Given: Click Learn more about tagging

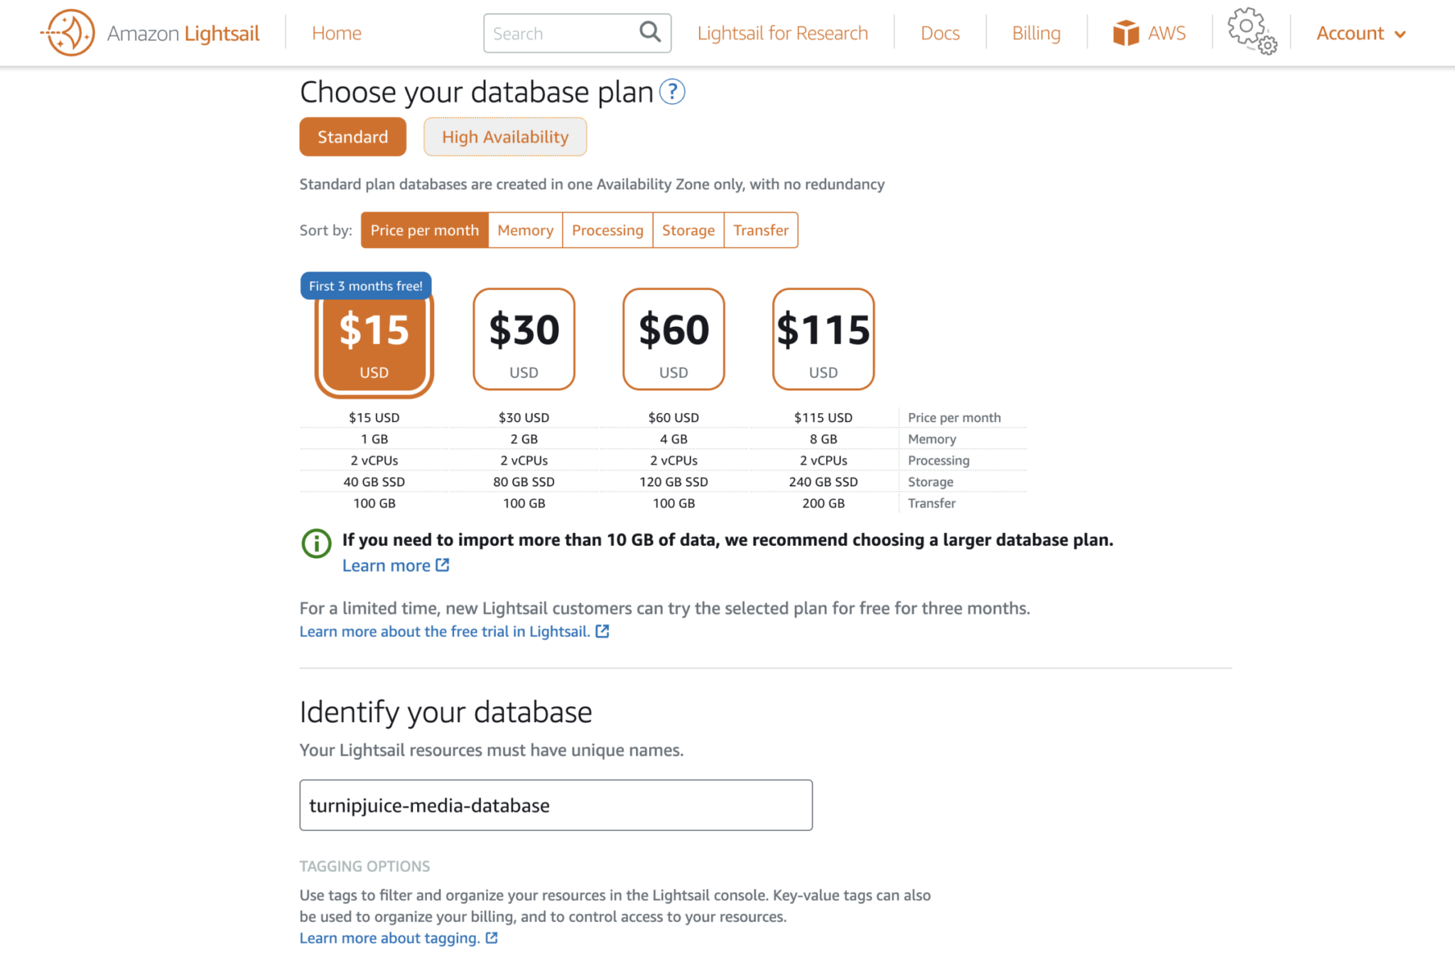Looking at the screenshot, I should 390,937.
